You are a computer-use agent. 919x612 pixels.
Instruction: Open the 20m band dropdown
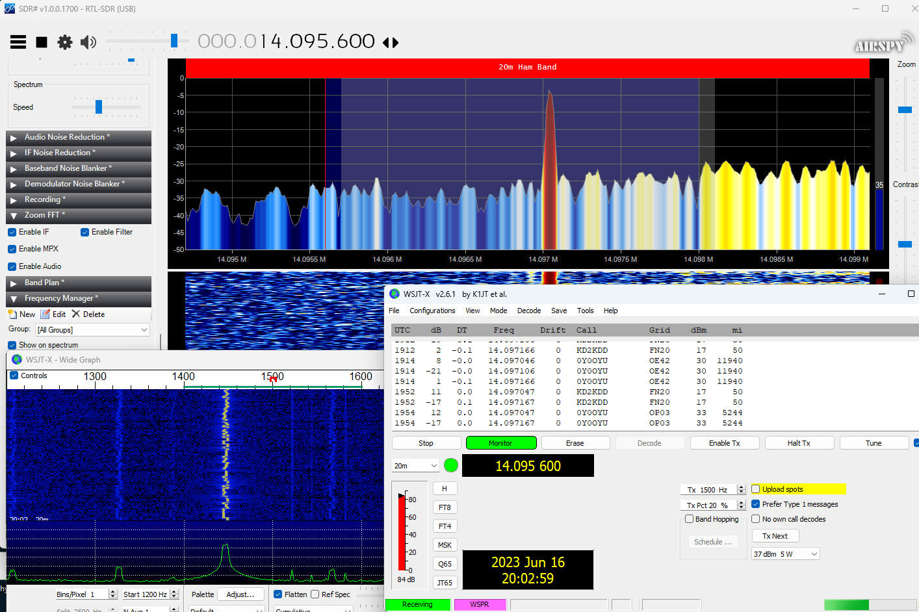pyautogui.click(x=415, y=466)
